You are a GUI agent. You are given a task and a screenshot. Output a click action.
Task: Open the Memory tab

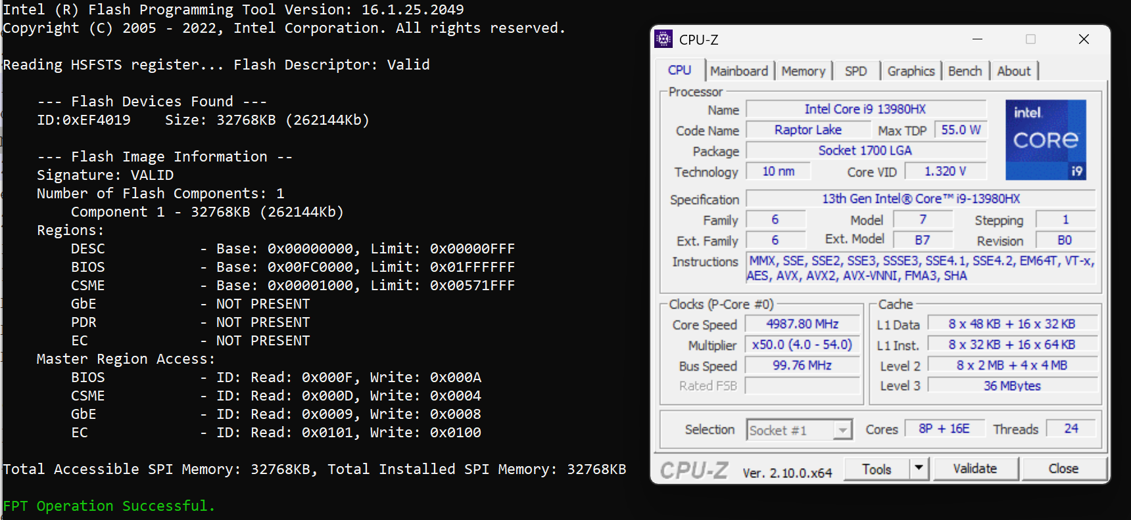(x=803, y=71)
